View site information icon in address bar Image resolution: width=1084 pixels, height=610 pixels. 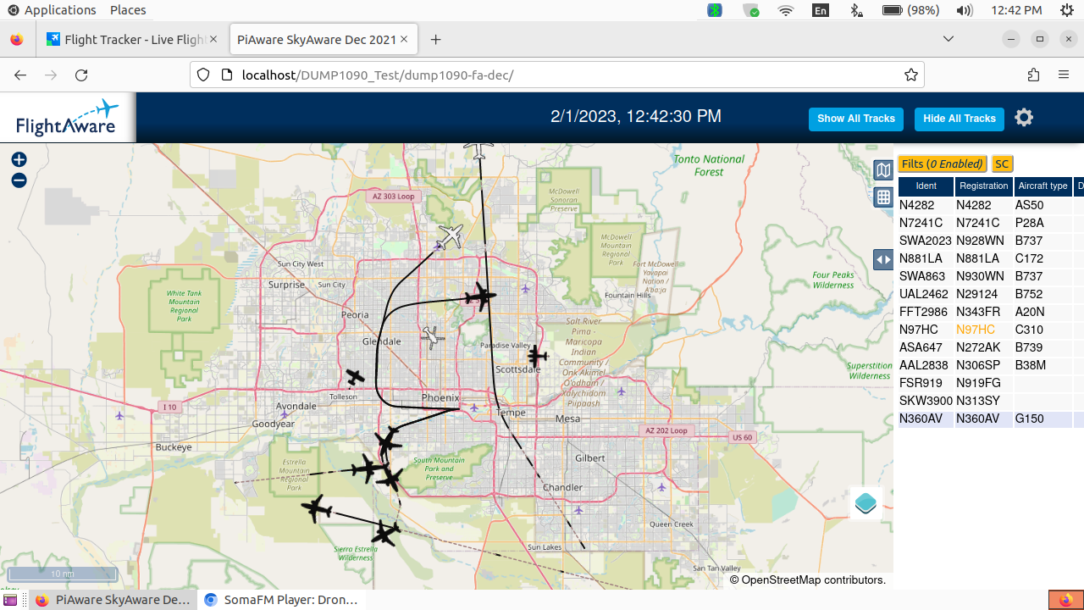point(226,75)
